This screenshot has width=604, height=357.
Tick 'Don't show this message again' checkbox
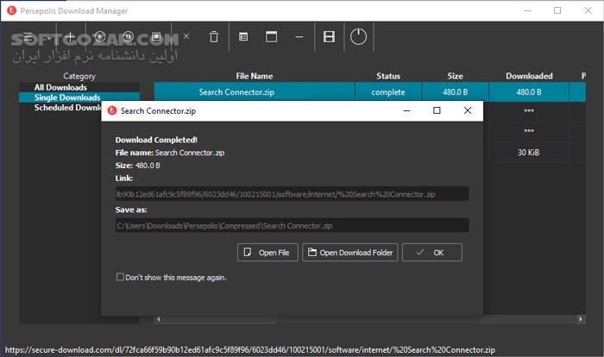tap(120, 278)
